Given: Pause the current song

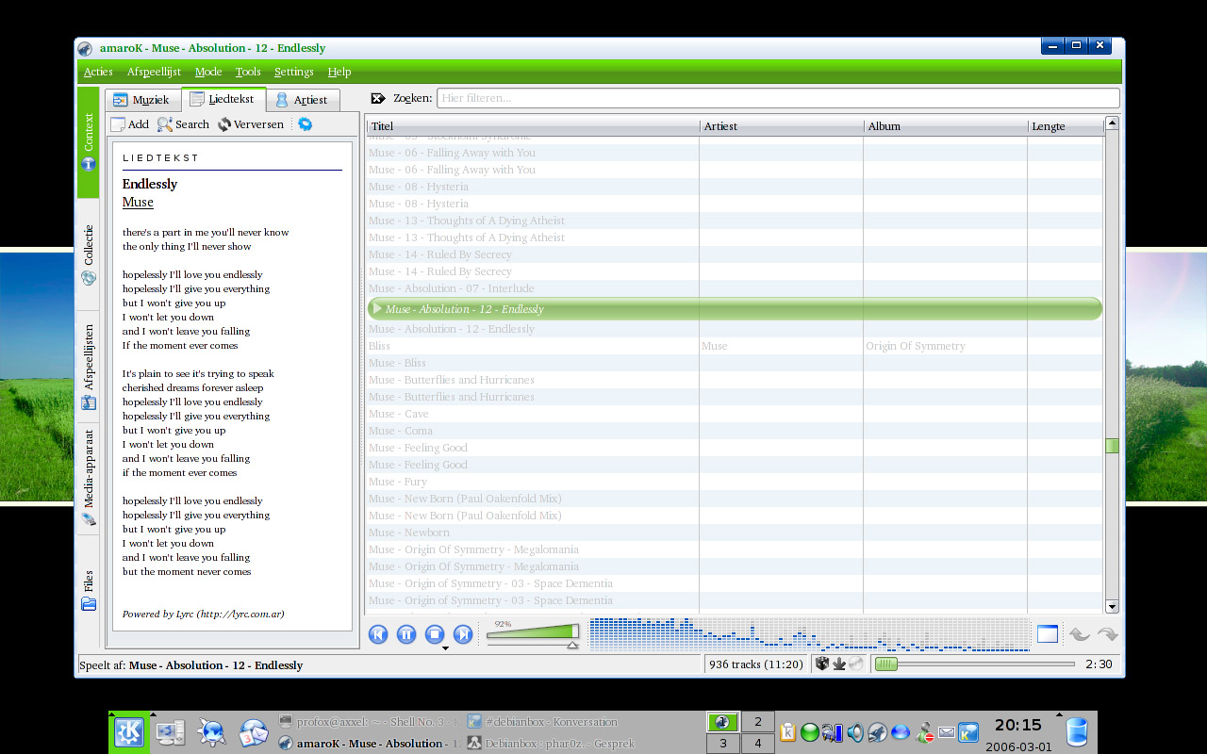Looking at the screenshot, I should click(x=406, y=634).
